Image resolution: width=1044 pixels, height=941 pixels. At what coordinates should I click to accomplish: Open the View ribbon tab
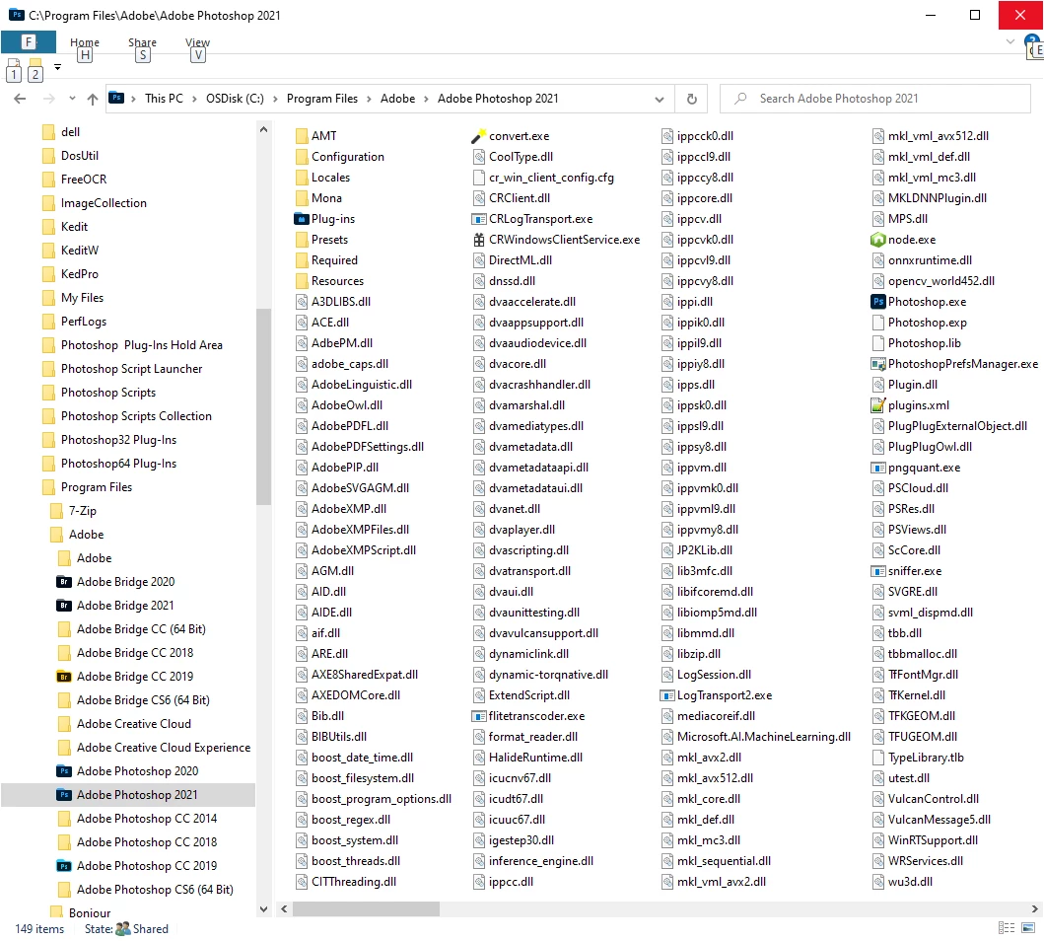197,42
